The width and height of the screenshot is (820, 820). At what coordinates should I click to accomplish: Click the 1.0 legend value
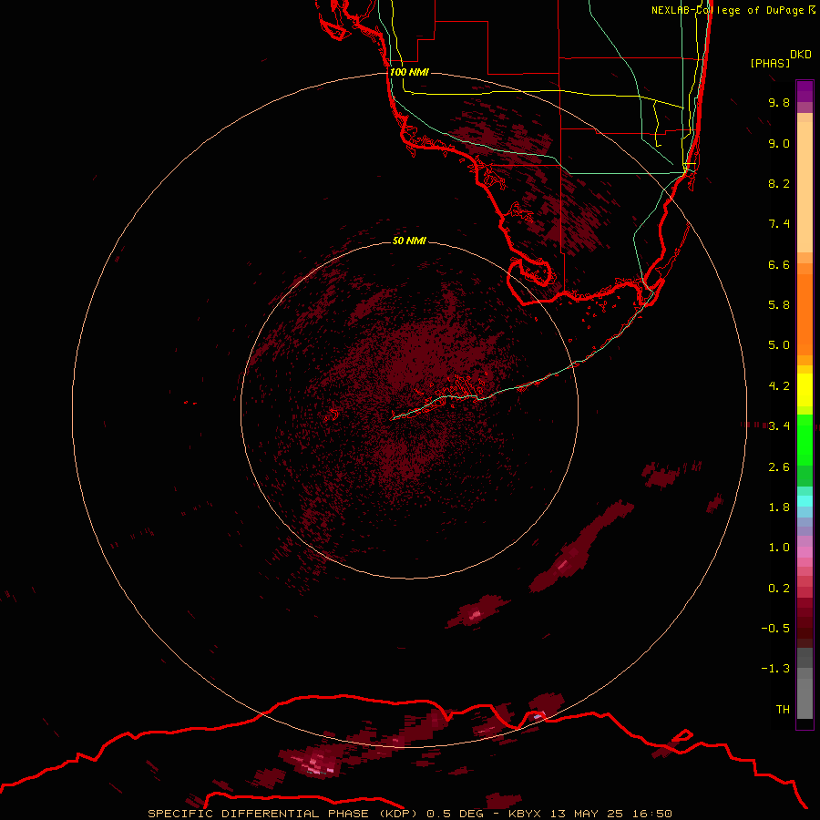(779, 548)
